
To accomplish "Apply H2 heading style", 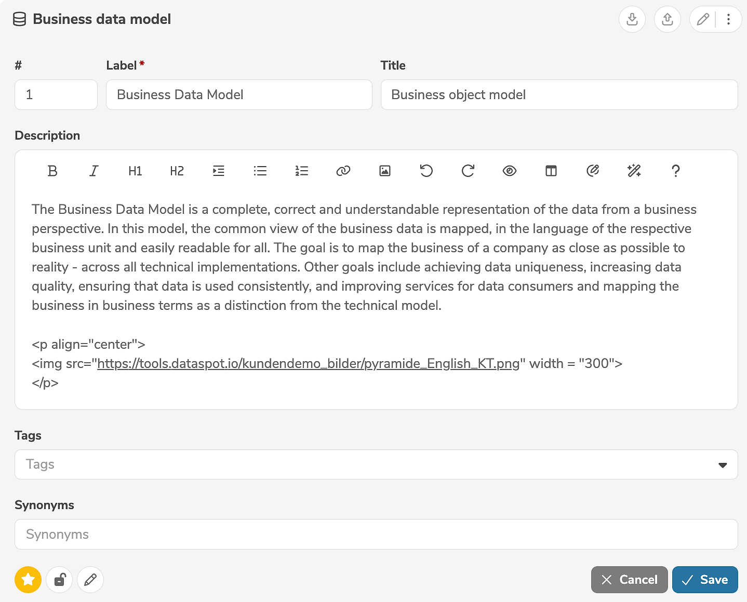I will click(177, 171).
